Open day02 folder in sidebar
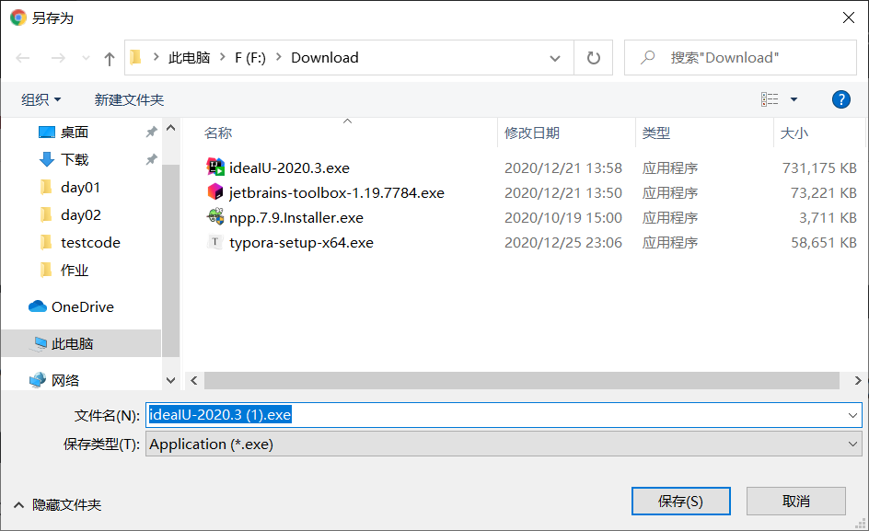 80,215
